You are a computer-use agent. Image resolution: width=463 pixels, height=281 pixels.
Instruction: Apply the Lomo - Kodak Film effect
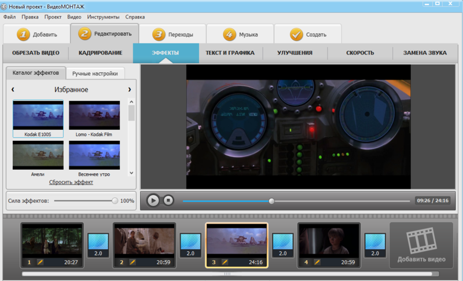[x=94, y=119]
